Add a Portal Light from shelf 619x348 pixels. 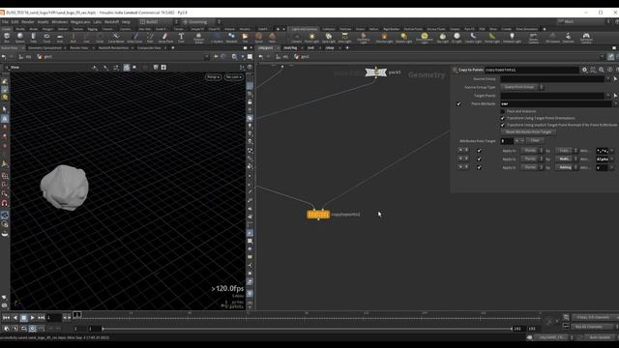(x=492, y=38)
